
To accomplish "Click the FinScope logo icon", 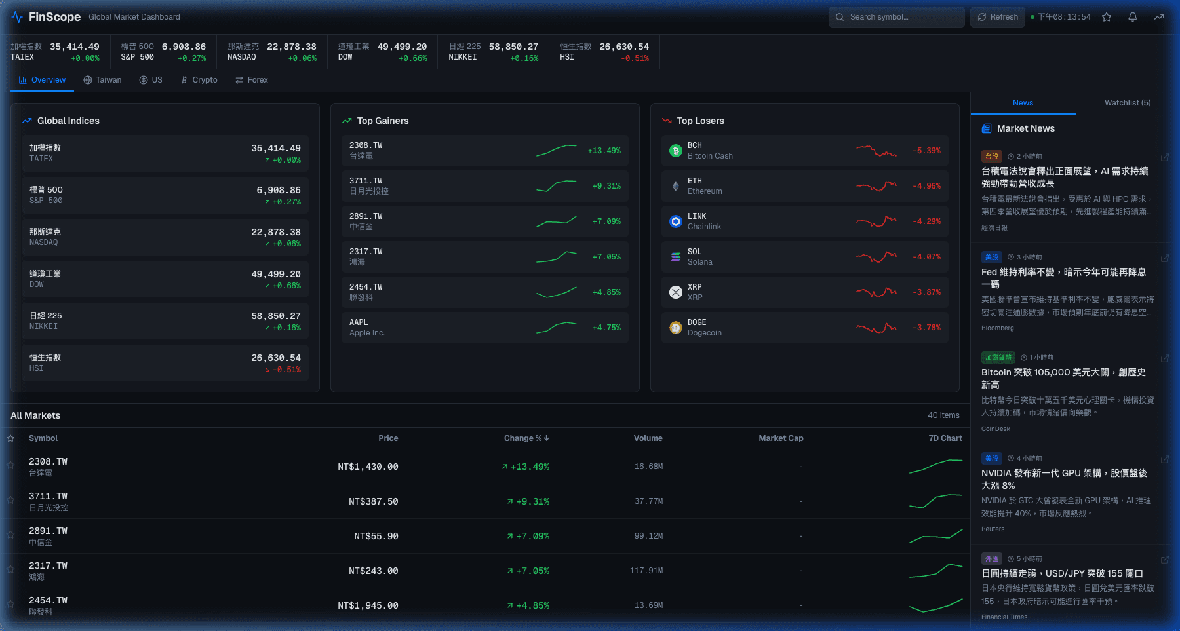I will [x=17, y=17].
